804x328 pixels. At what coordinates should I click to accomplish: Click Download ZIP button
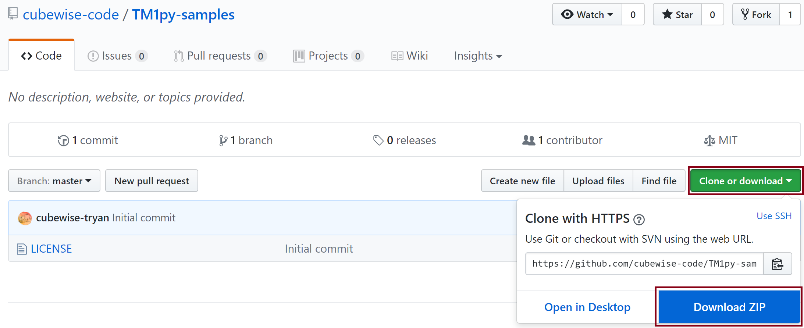pyautogui.click(x=729, y=307)
